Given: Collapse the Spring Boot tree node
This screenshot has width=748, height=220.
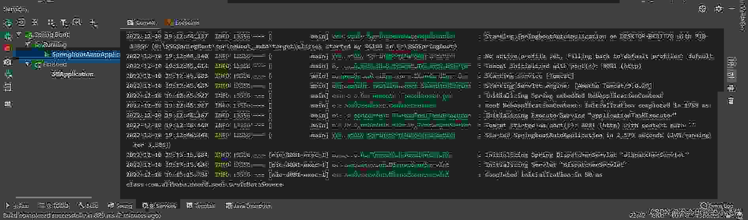Looking at the screenshot, I should pyautogui.click(x=19, y=34).
